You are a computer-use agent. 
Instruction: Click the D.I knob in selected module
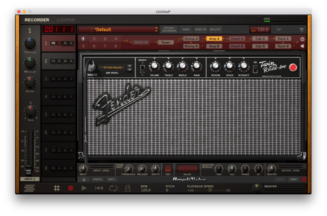point(258,169)
